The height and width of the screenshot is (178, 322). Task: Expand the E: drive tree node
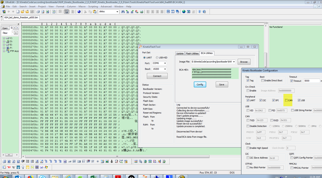(4, 44)
